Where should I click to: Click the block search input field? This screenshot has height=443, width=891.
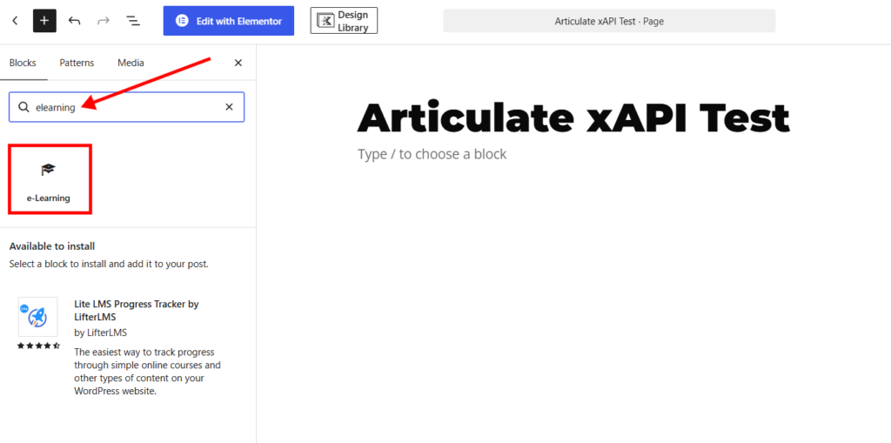(x=127, y=107)
